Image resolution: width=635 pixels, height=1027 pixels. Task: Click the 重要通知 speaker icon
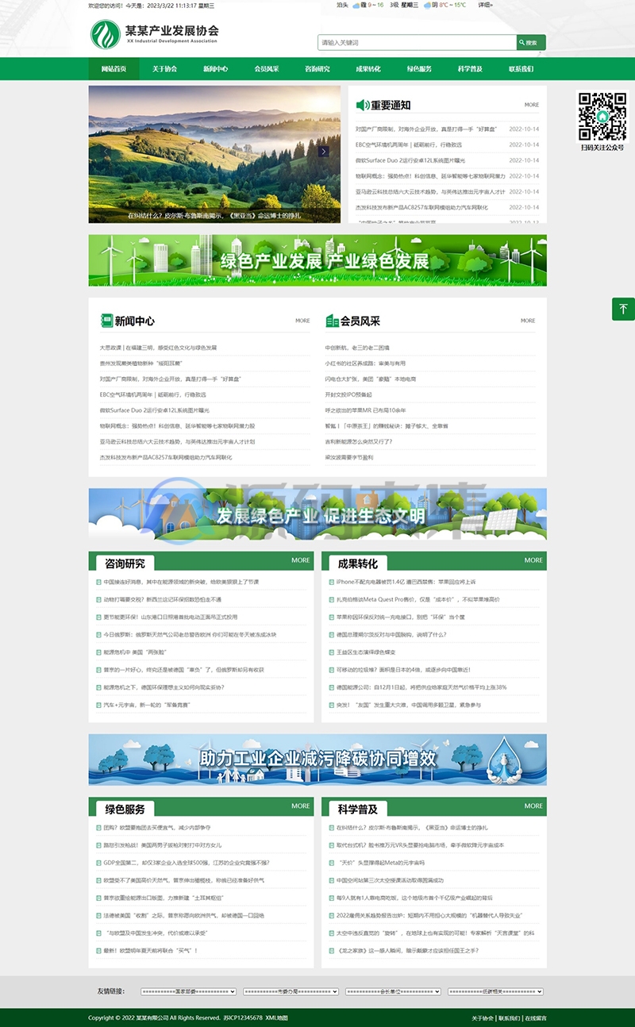(x=363, y=105)
